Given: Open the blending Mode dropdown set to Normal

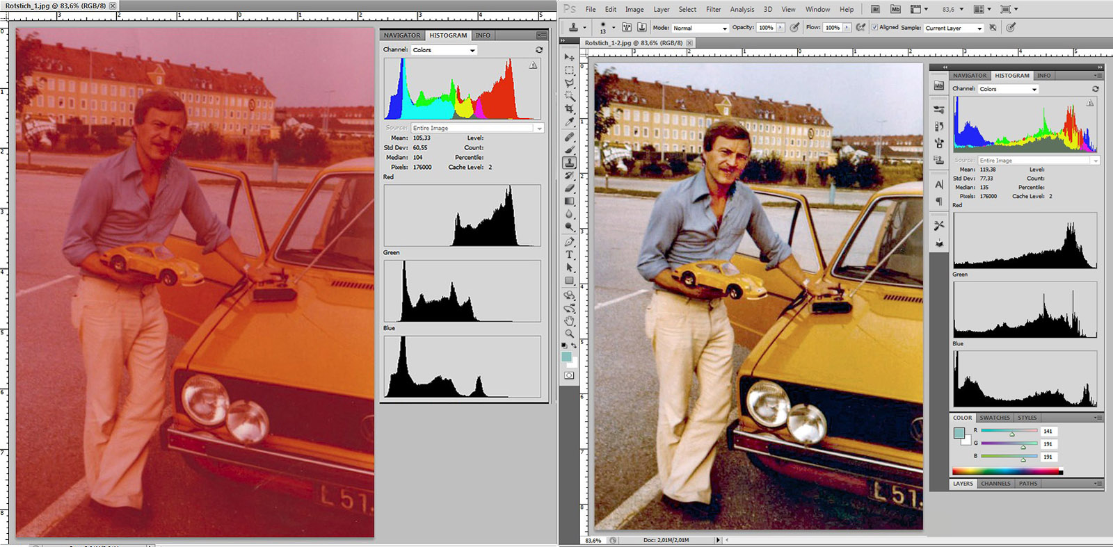Looking at the screenshot, I should pyautogui.click(x=700, y=28).
